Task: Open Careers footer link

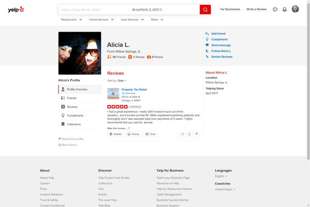Action: (45, 183)
